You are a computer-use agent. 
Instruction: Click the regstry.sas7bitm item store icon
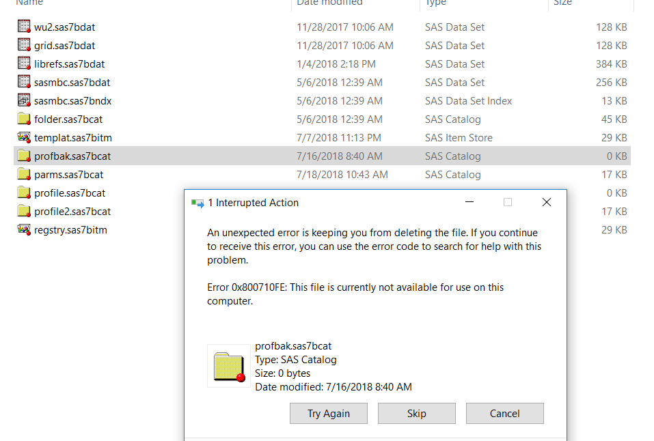click(x=23, y=229)
